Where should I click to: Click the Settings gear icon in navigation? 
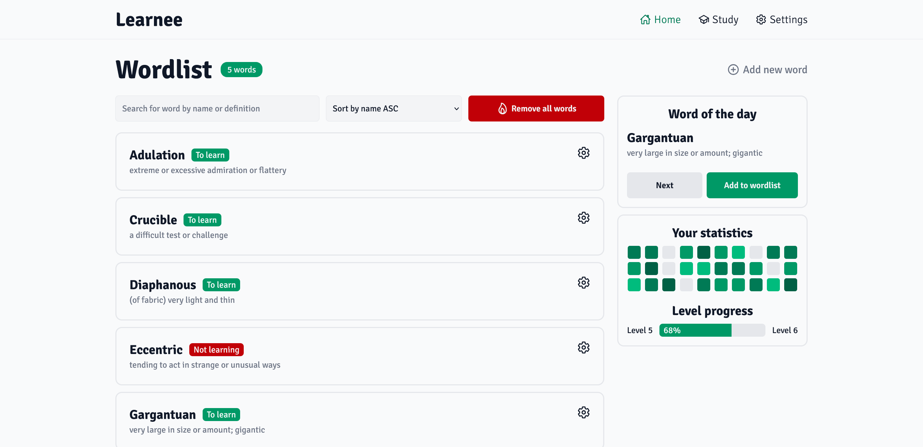point(761,19)
